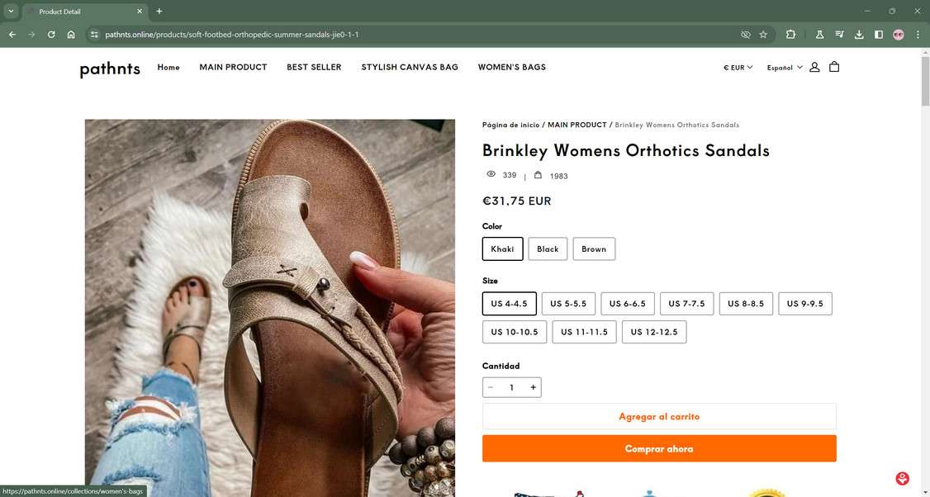The height and width of the screenshot is (497, 930).
Task: Increase quantity with the plus button
Action: pos(534,387)
